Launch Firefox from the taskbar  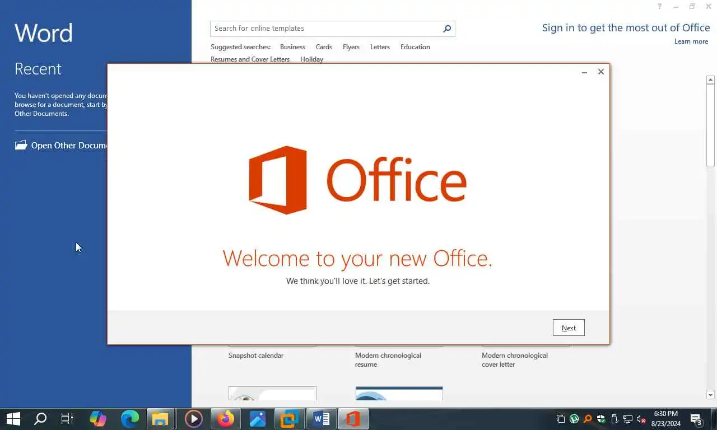pos(226,419)
